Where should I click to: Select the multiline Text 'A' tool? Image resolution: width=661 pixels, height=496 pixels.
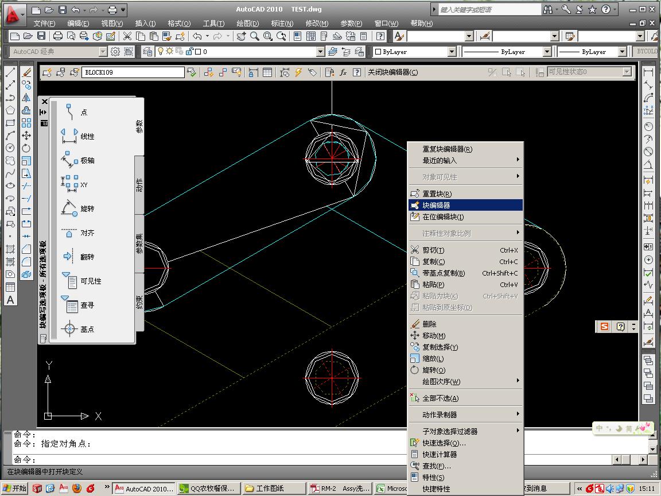click(10, 300)
